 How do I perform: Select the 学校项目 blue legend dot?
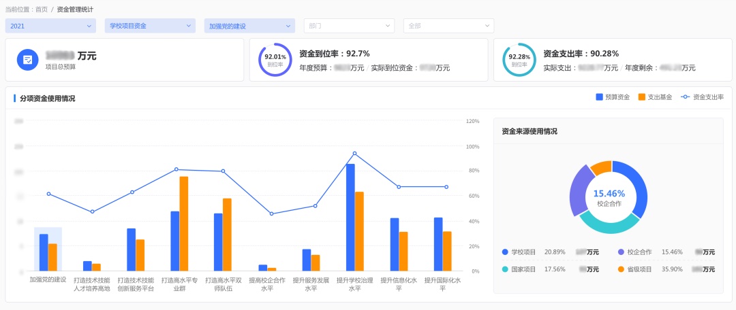(505, 252)
